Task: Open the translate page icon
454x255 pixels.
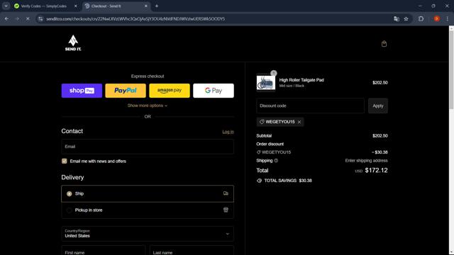Action: click(397, 19)
